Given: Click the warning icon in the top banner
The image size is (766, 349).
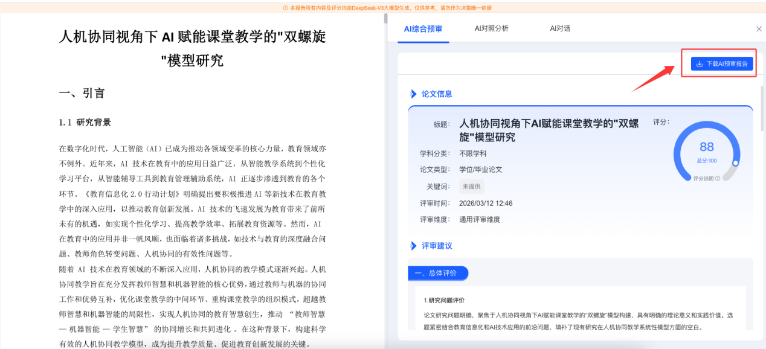Looking at the screenshot, I should (x=285, y=8).
